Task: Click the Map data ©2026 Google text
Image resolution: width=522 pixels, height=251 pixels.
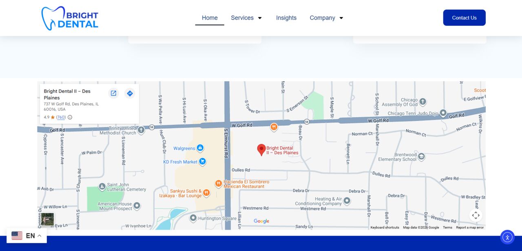Action: pos(421,227)
